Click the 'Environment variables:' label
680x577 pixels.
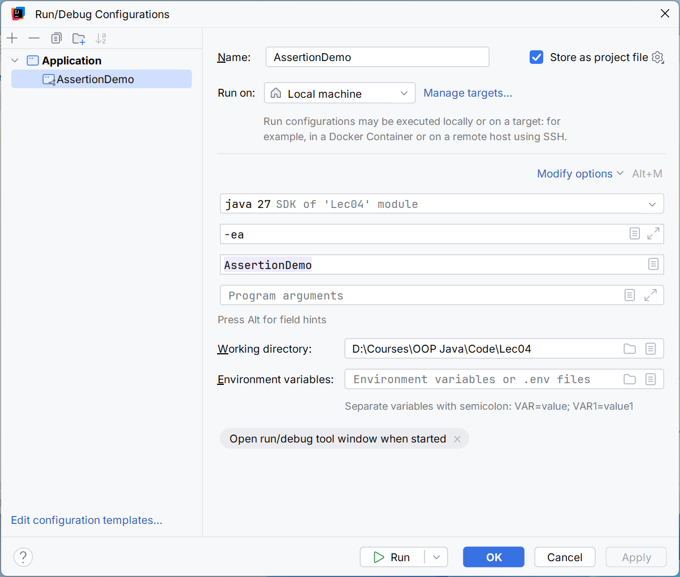click(x=276, y=379)
